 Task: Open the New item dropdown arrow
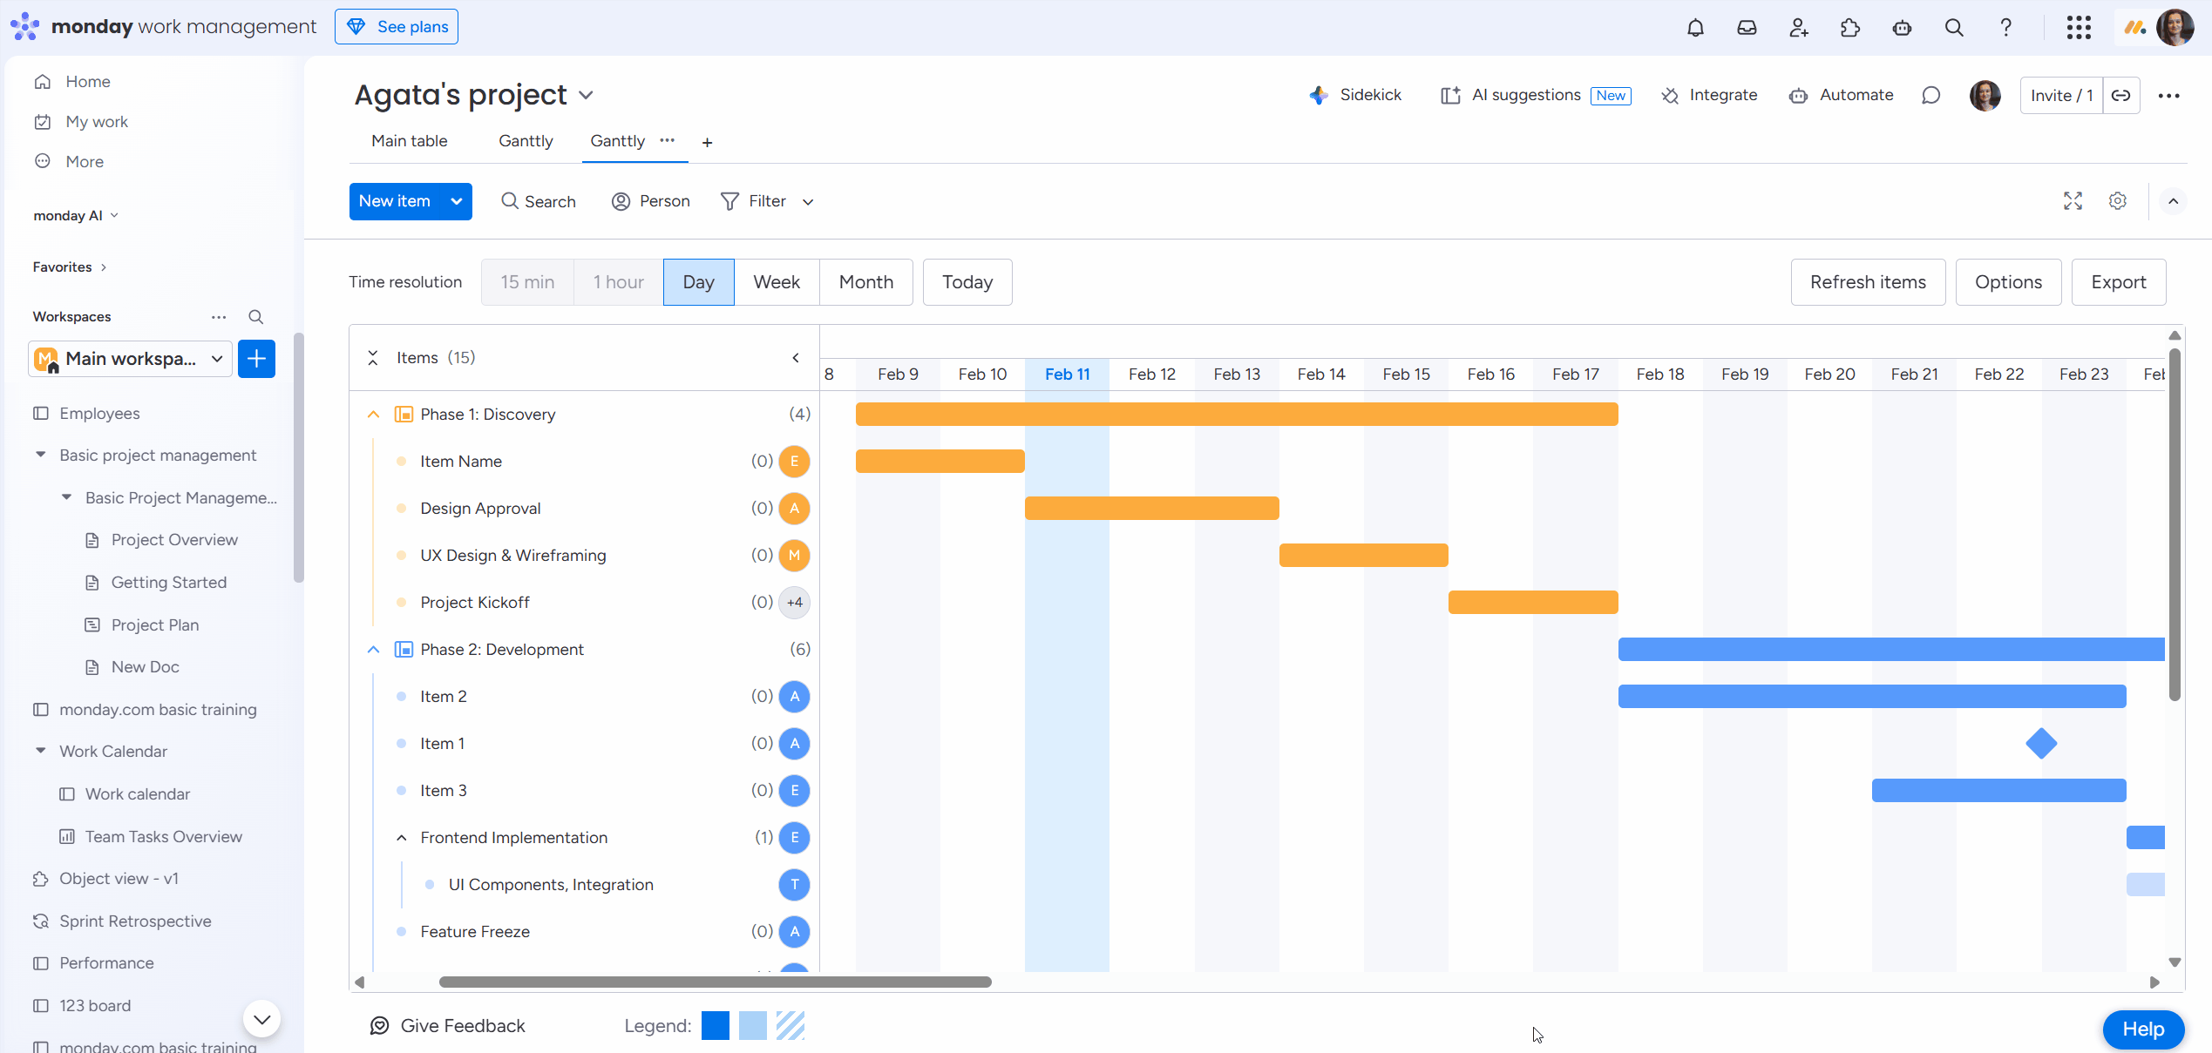(x=456, y=201)
